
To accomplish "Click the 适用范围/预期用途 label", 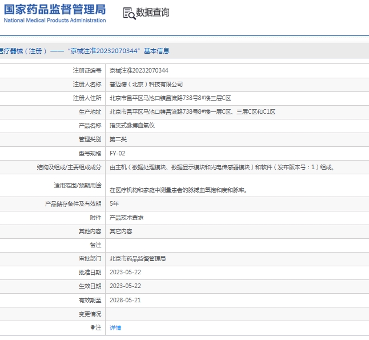I will tap(78, 185).
